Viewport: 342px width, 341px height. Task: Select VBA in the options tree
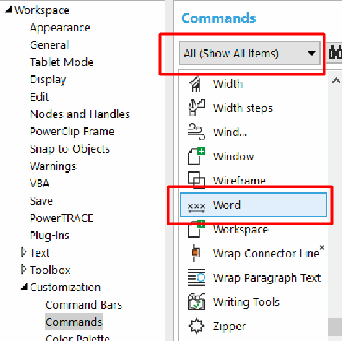click(40, 183)
